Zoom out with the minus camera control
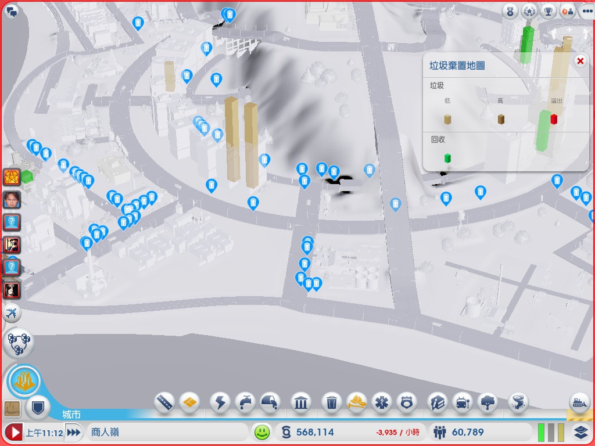The width and height of the screenshot is (595, 446). [569, 39]
